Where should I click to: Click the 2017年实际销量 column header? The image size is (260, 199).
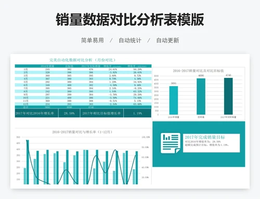[x=91, y=66]
